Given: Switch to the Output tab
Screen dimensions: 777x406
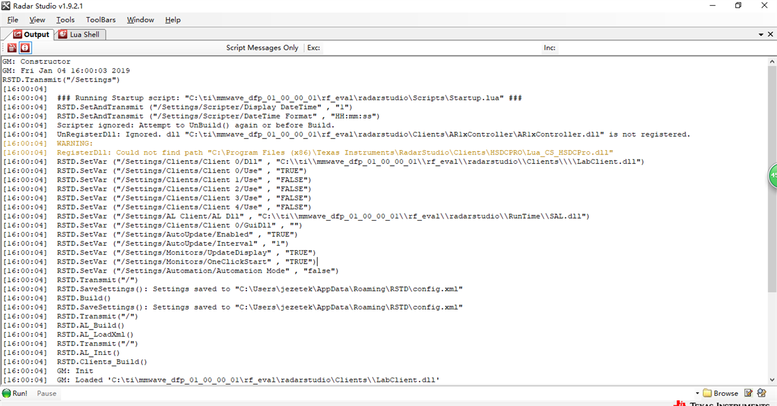Looking at the screenshot, I should [31, 35].
